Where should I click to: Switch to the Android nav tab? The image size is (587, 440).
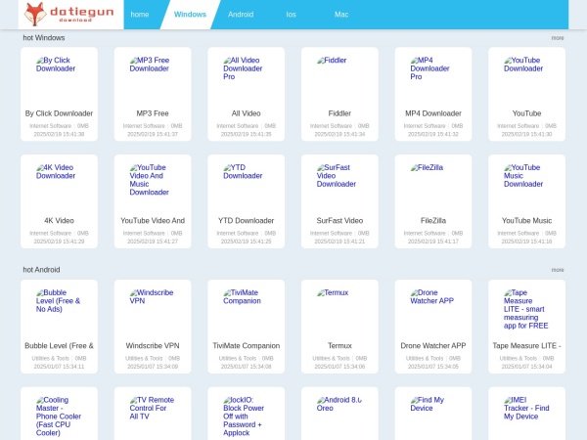[241, 15]
